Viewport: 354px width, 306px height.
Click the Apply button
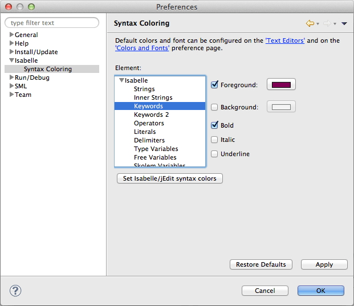(x=324, y=264)
